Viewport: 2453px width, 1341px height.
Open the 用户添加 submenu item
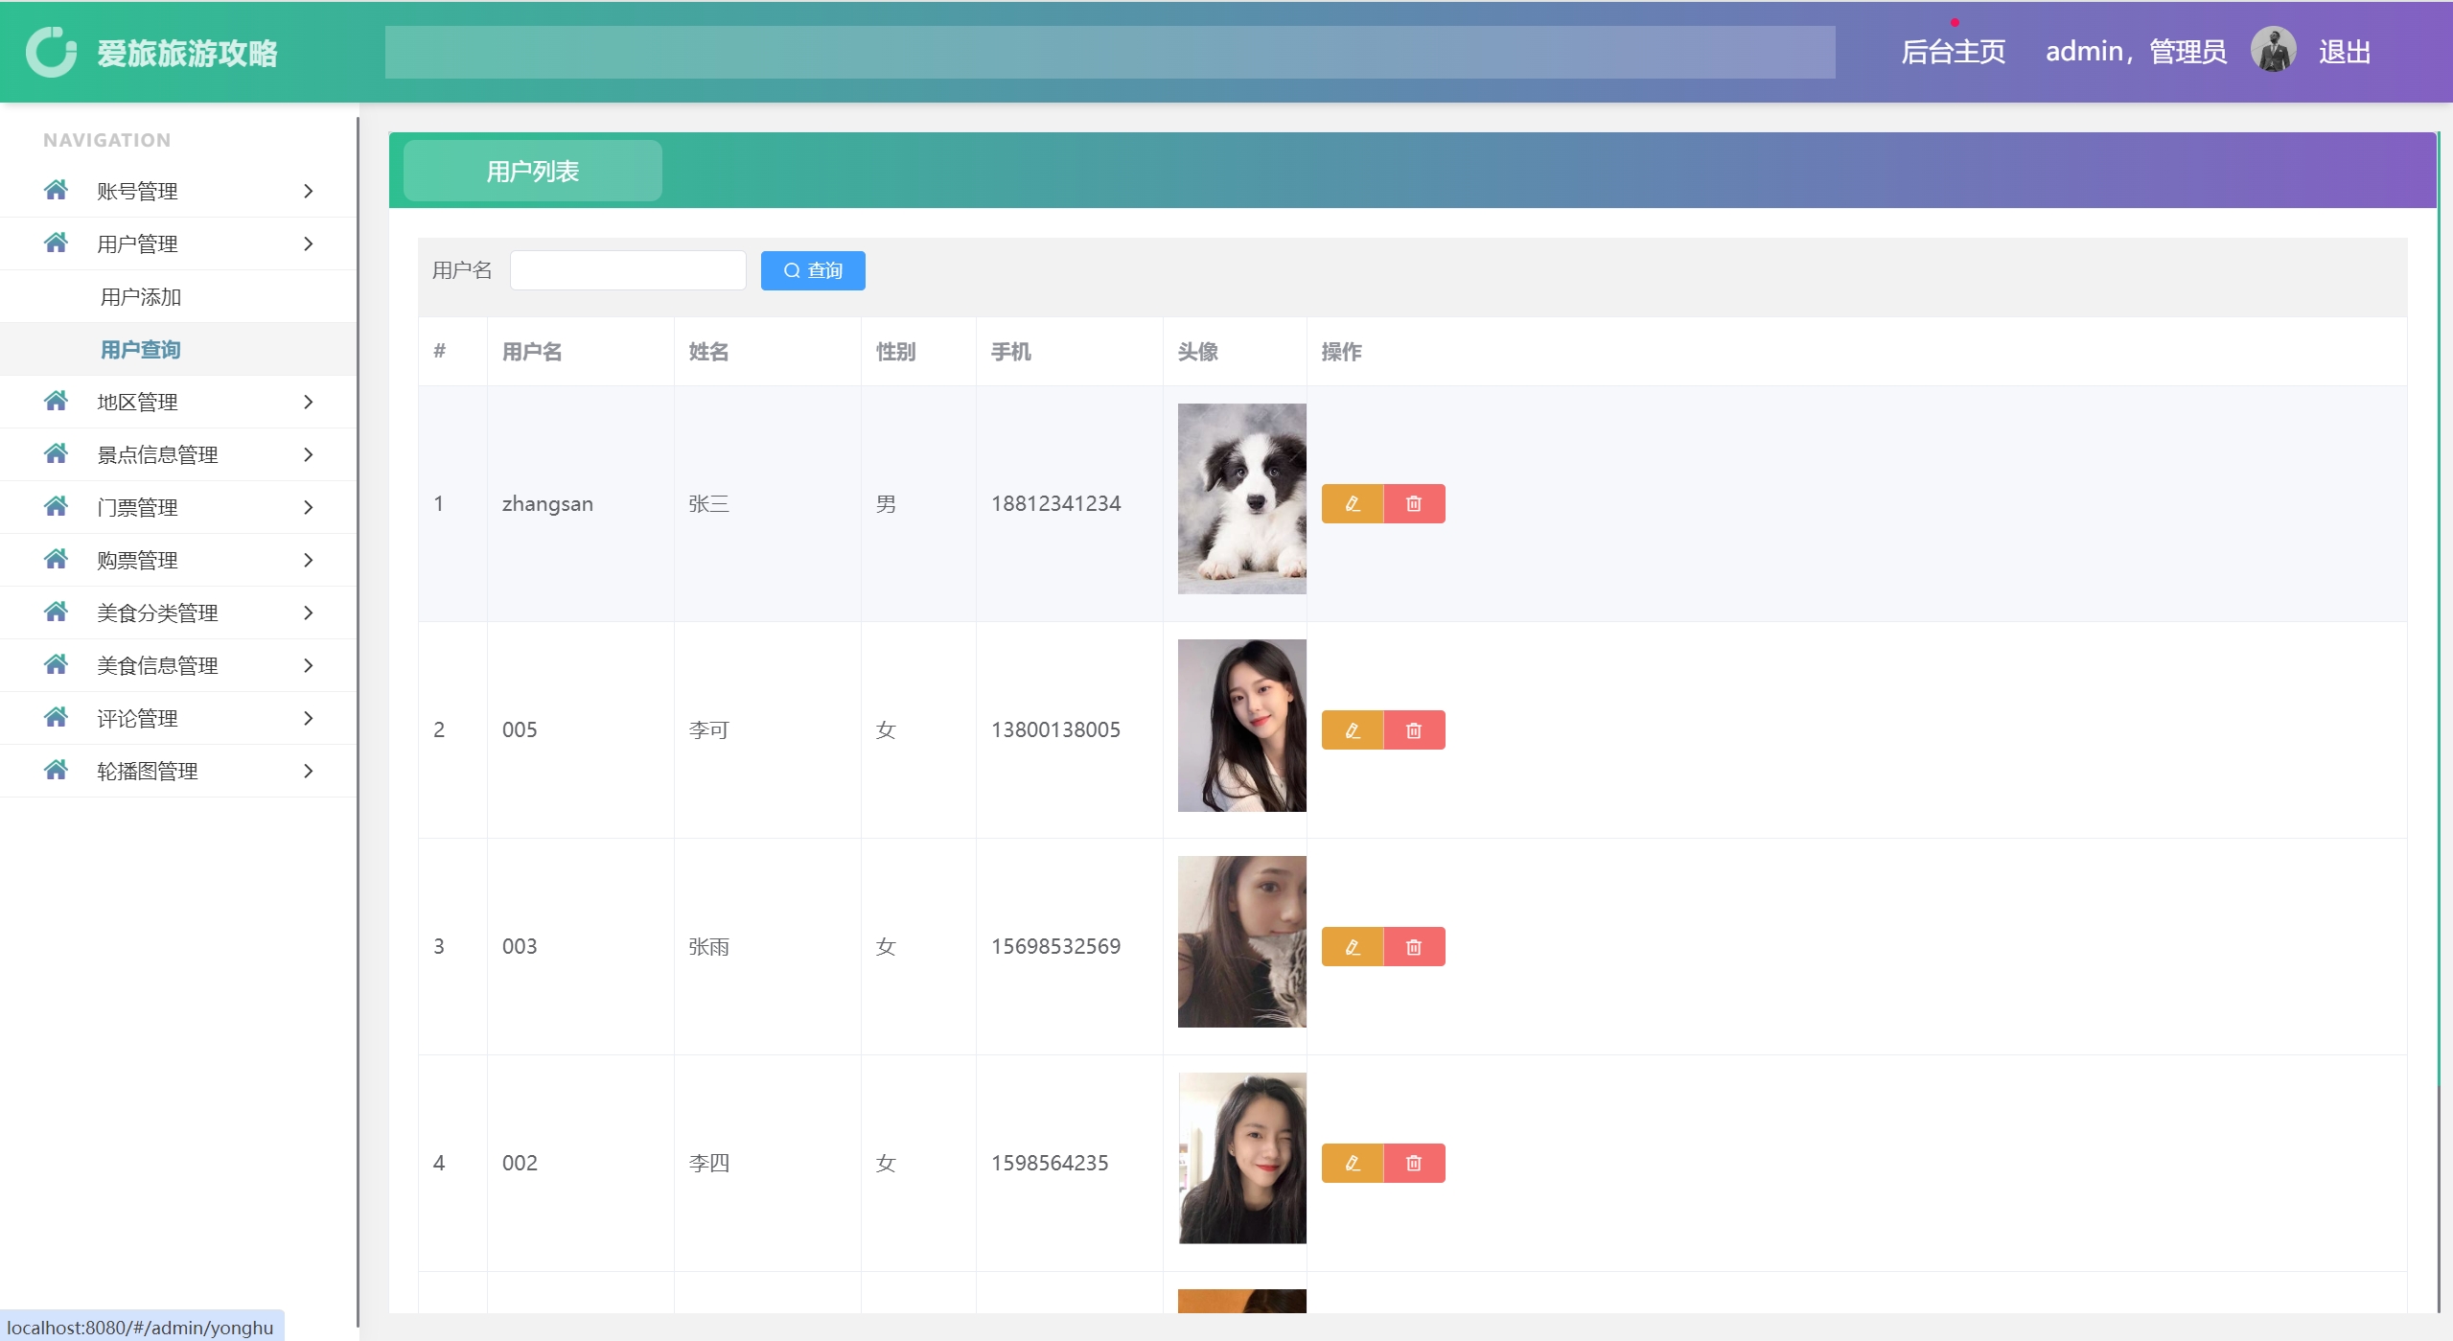(x=141, y=297)
